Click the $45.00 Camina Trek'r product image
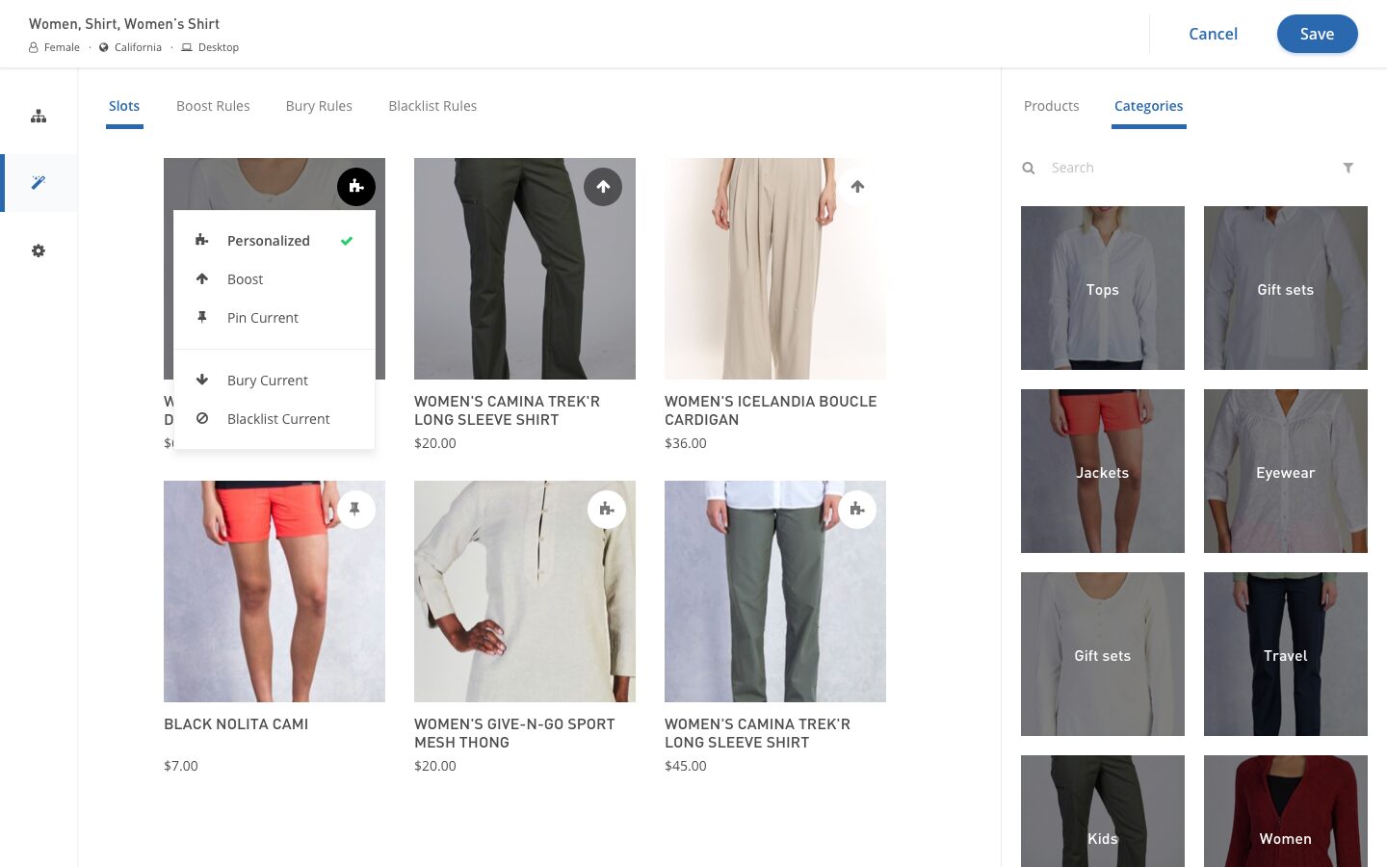The width and height of the screenshot is (1387, 867). click(x=775, y=591)
